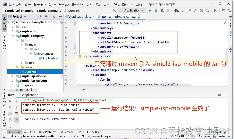This screenshot has height=139, width=234.
Task: Hide Project panel minus icon
Action: (60, 17)
